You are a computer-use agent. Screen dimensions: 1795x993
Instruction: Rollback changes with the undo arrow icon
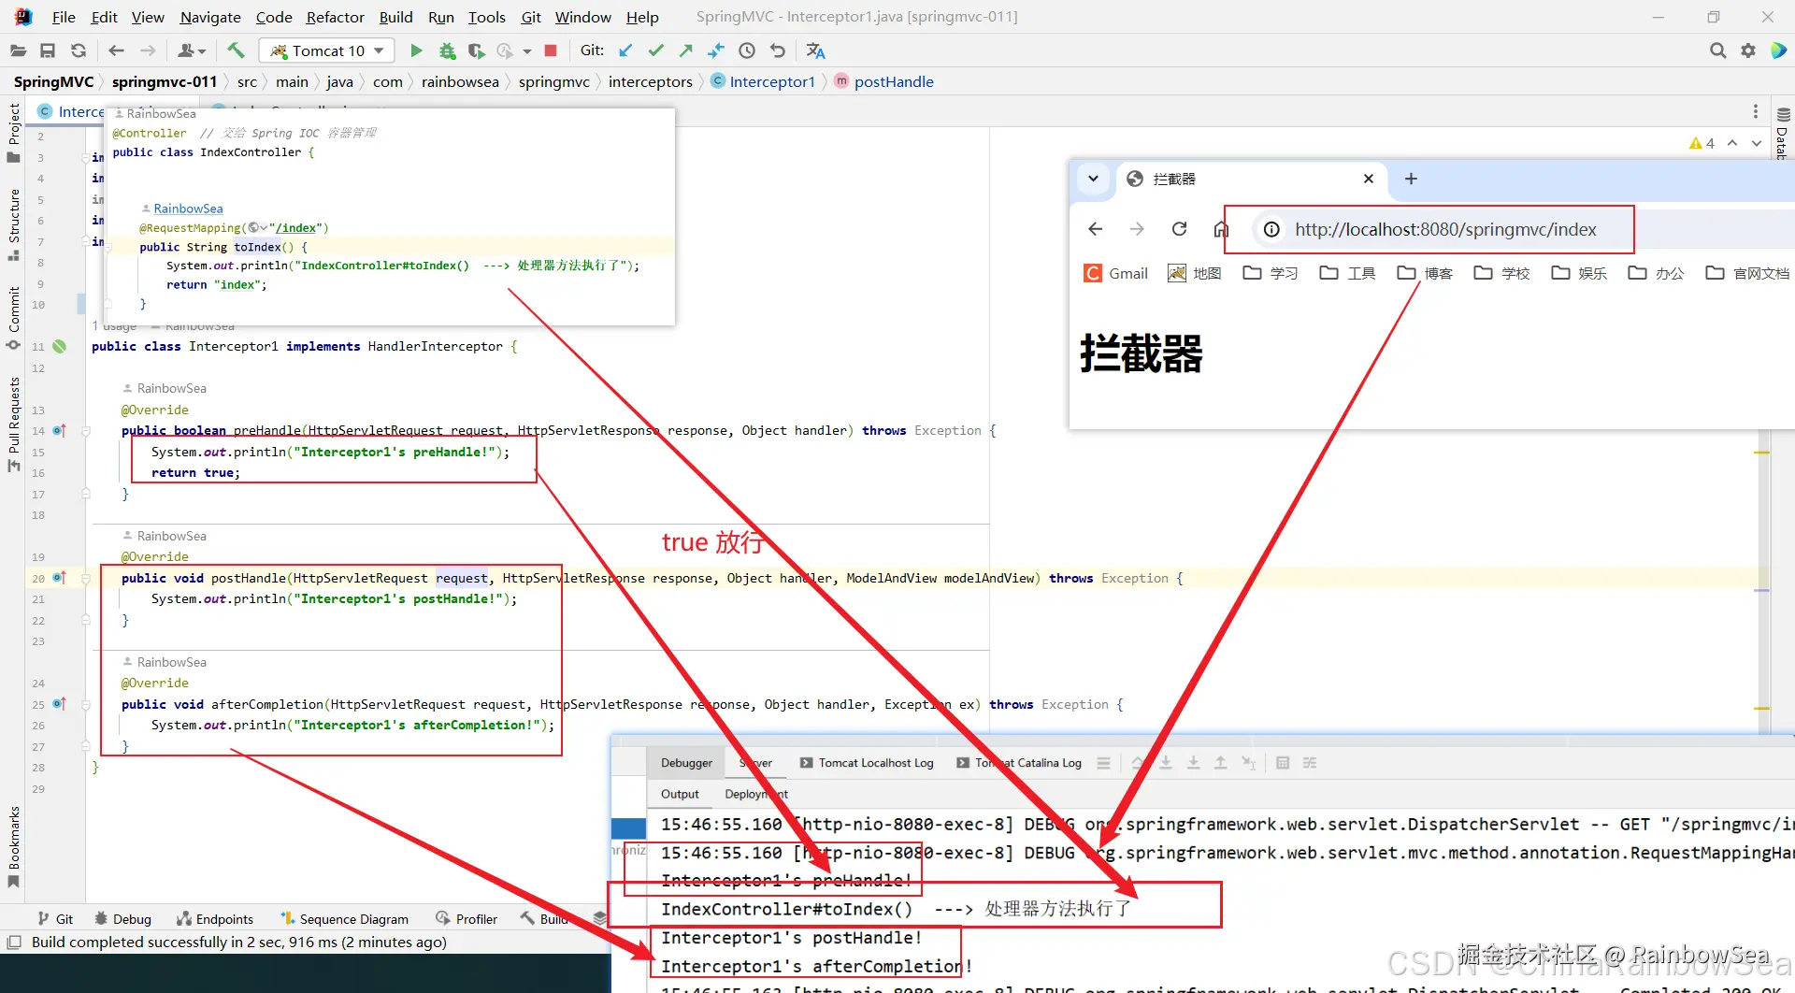coord(777,50)
